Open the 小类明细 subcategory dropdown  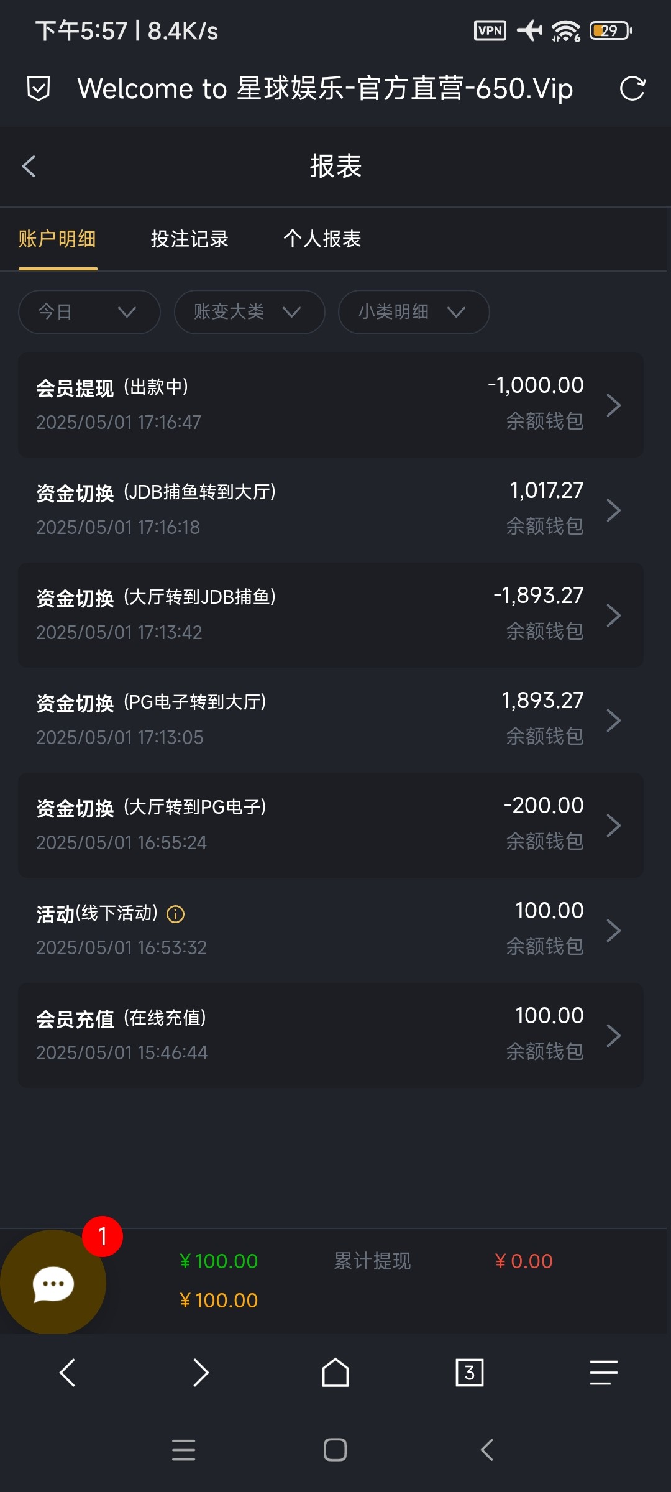coord(414,311)
